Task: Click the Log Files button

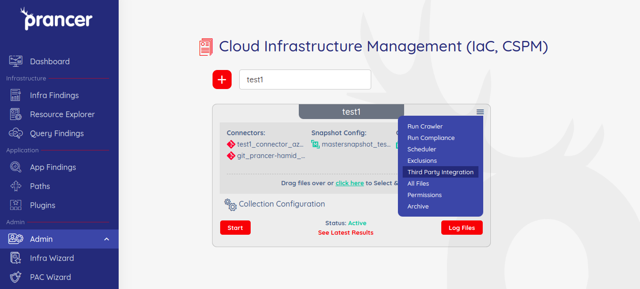Action: 462,228
